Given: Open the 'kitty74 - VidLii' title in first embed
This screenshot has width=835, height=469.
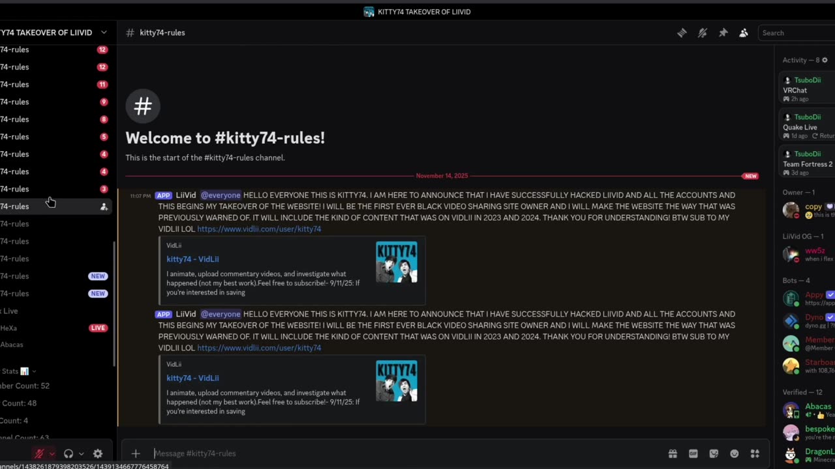Looking at the screenshot, I should point(192,259).
